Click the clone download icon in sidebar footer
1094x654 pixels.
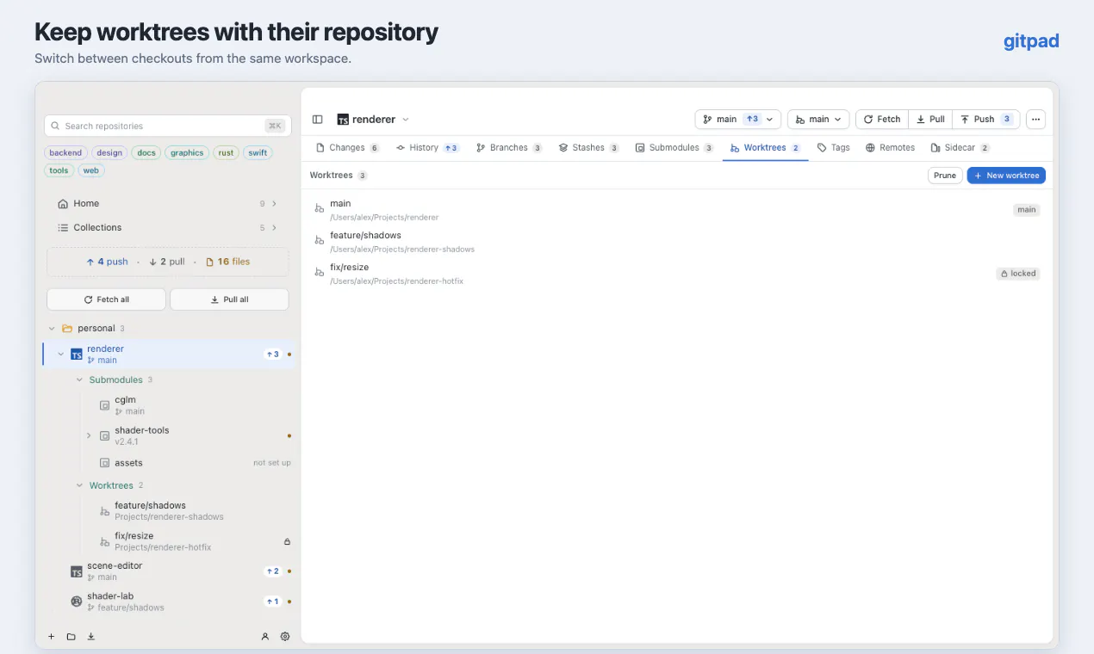(90, 637)
